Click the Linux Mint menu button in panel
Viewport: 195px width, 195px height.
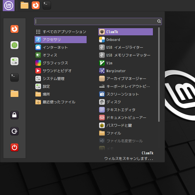[9, 5]
